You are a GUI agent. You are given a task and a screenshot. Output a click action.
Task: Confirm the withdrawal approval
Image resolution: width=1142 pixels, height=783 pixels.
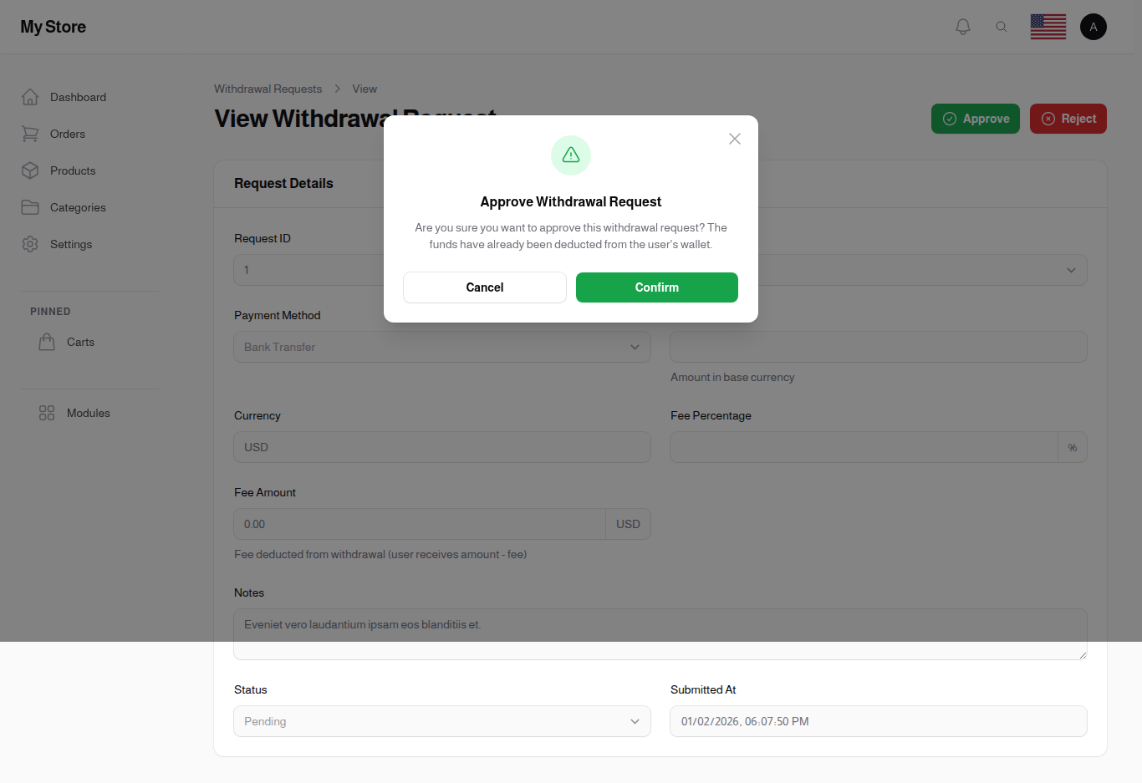coord(656,287)
